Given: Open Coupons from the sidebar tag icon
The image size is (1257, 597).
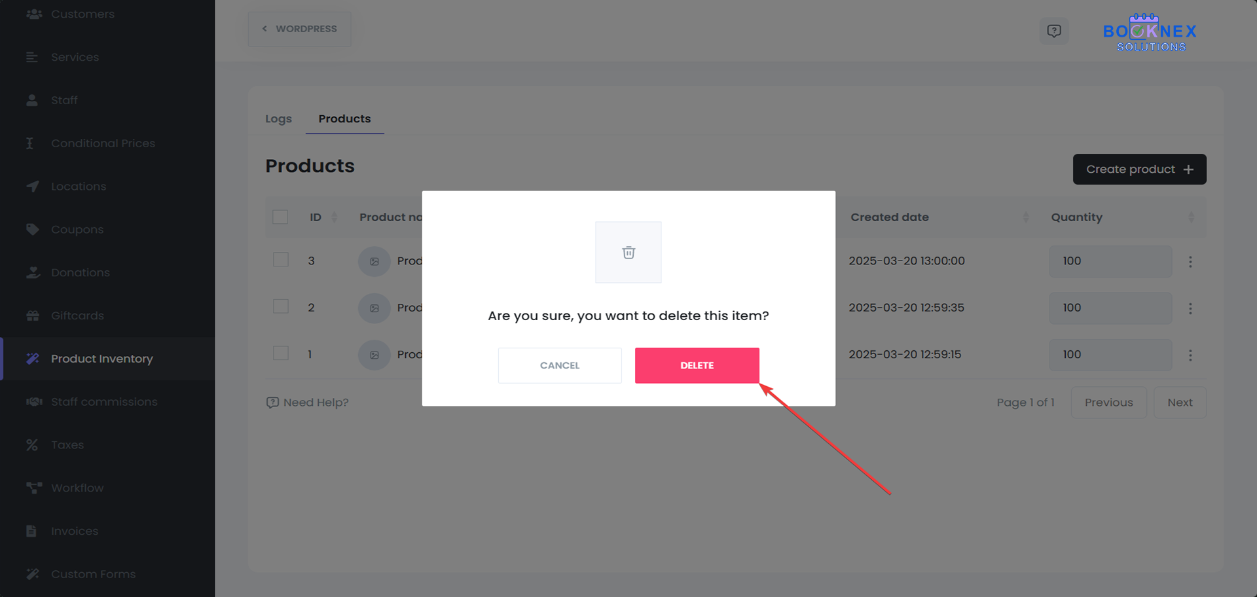Looking at the screenshot, I should pos(33,229).
